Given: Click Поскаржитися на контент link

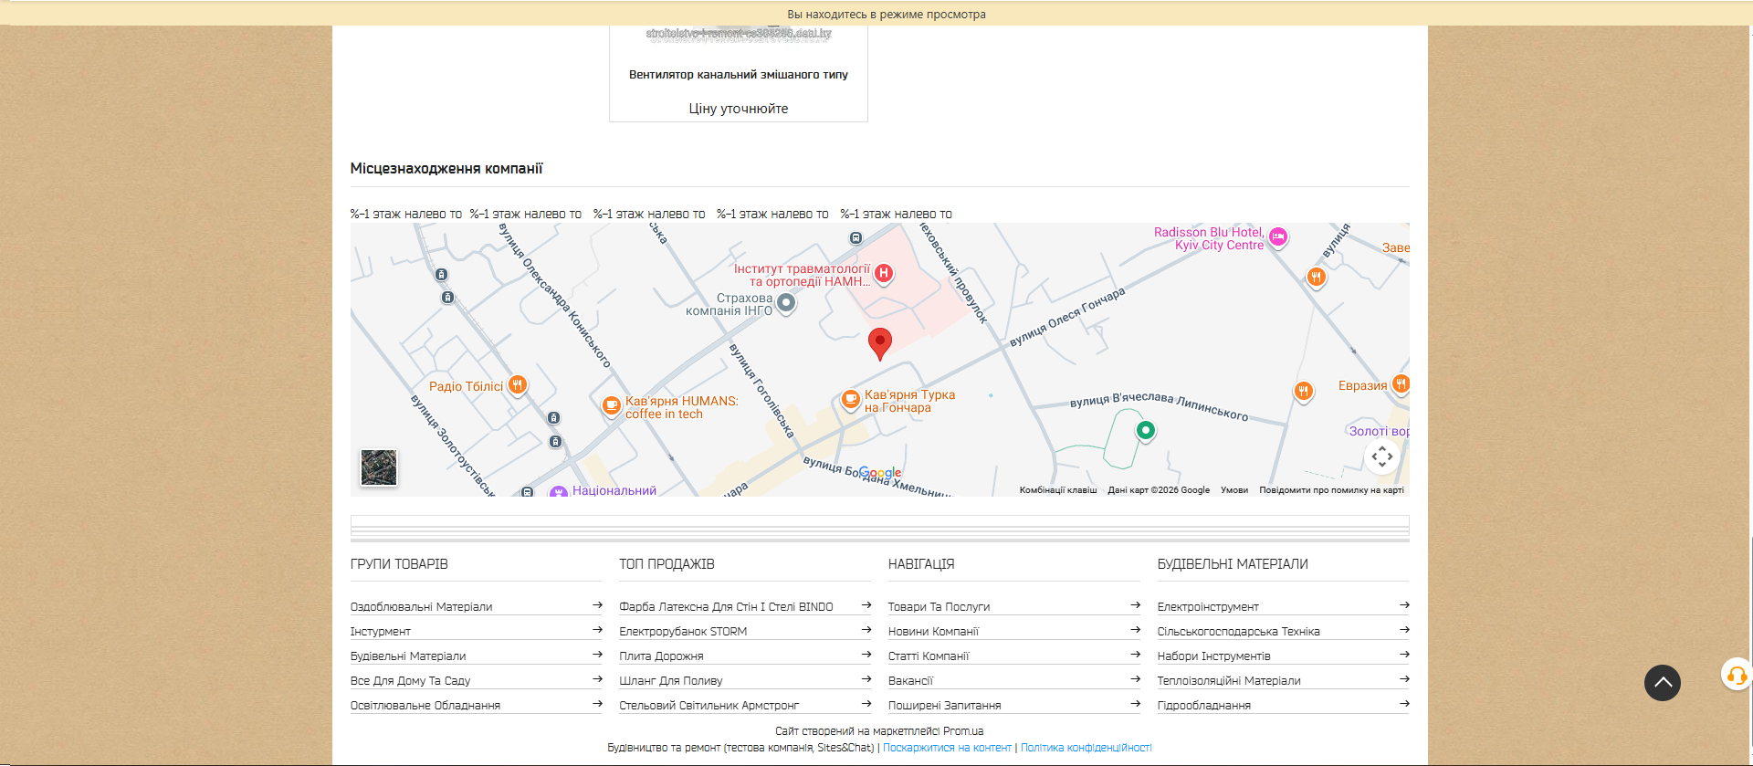Looking at the screenshot, I should tap(947, 748).
